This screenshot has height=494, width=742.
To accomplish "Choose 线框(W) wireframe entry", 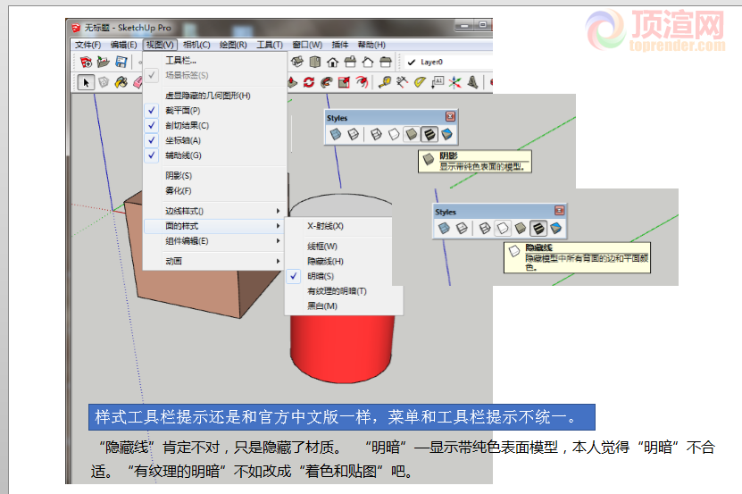I will pyautogui.click(x=339, y=247).
